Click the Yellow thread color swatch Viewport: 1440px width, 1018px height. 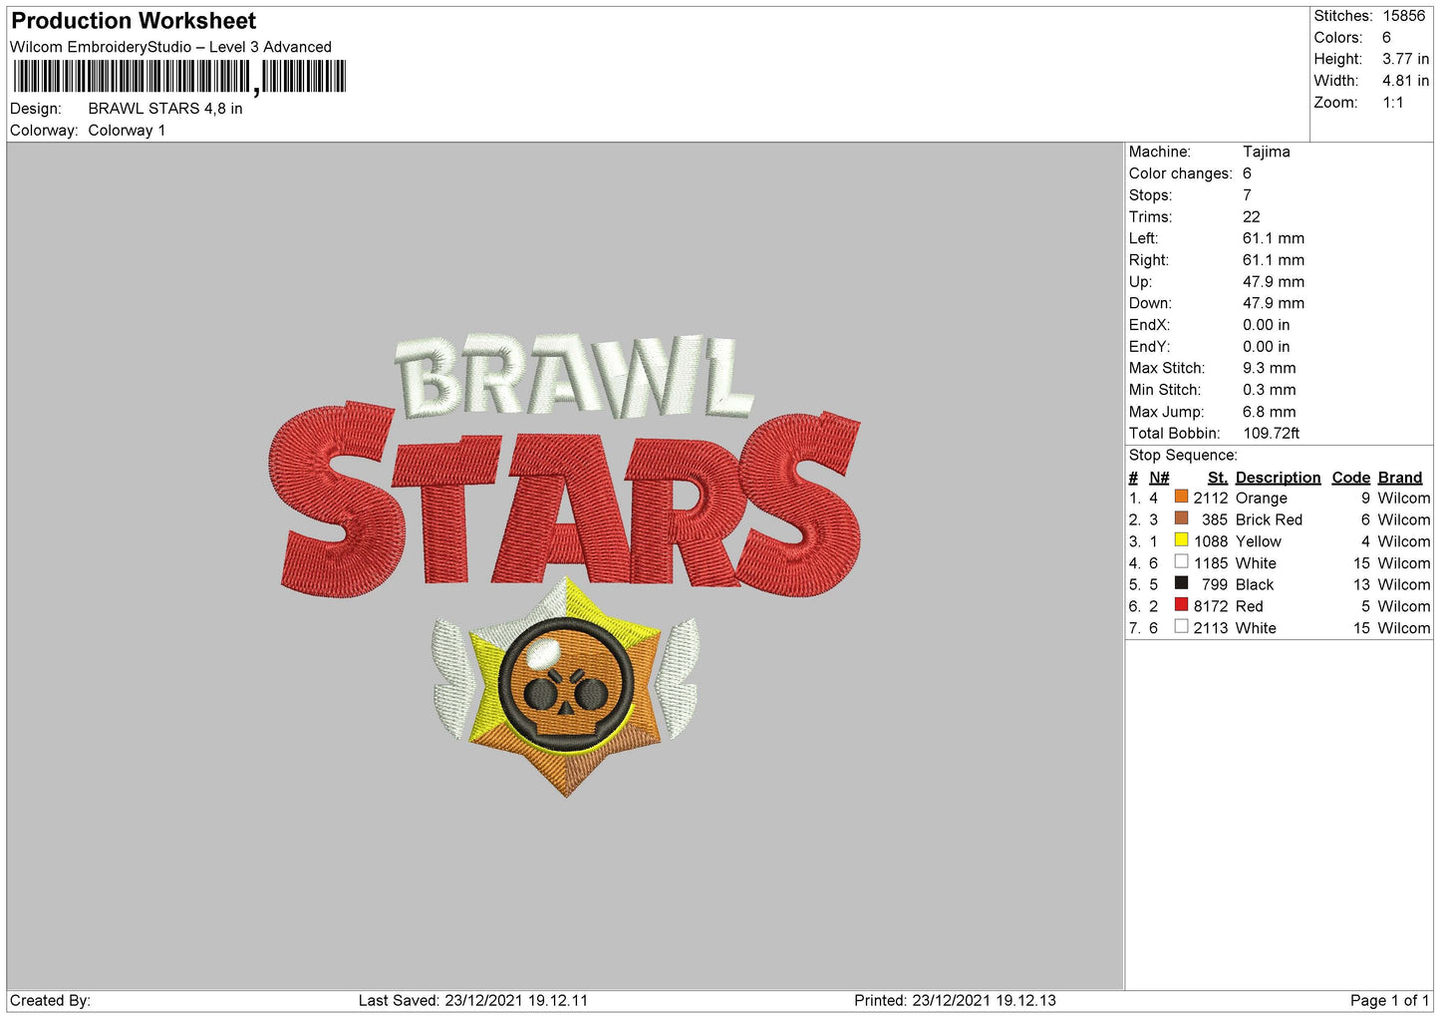point(1181,540)
